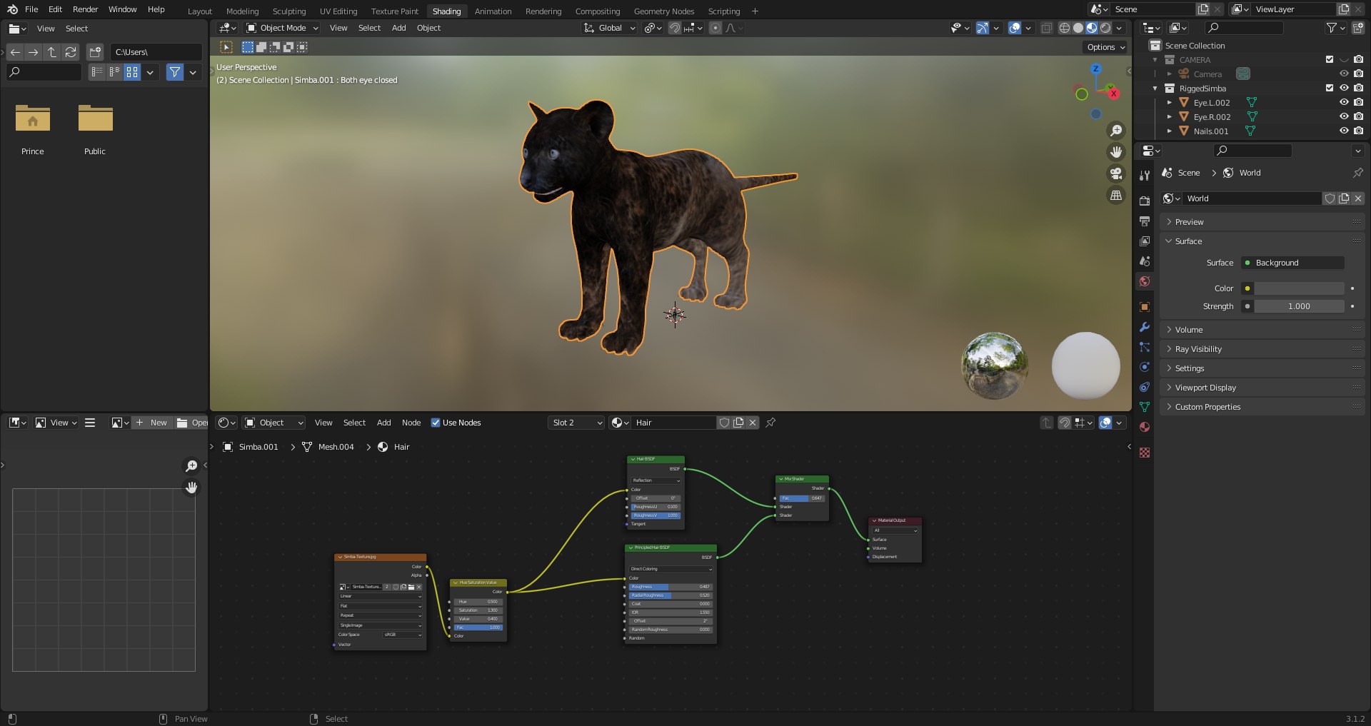The width and height of the screenshot is (1371, 726).
Task: Switch to the Sculpting workspace tab
Action: (x=288, y=11)
